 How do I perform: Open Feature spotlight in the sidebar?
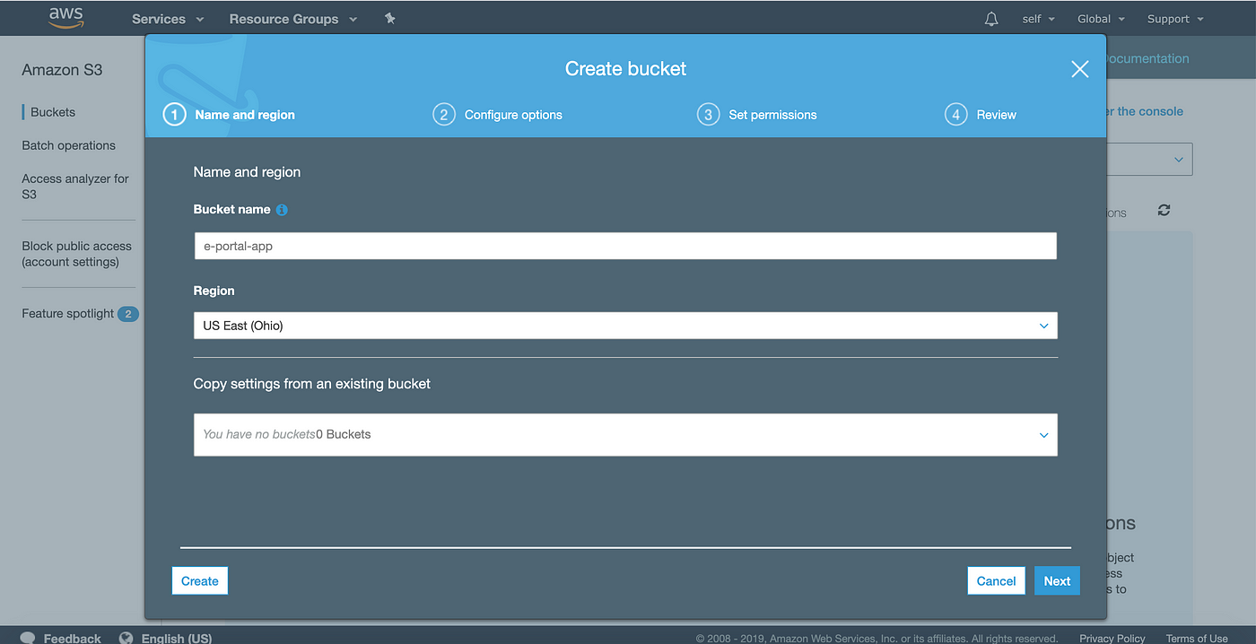click(x=68, y=314)
